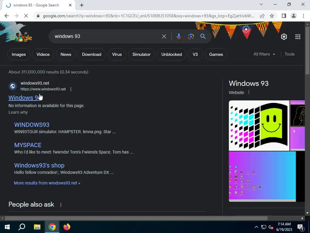Open the Tools button
The height and width of the screenshot is (233, 310).
pyautogui.click(x=289, y=54)
